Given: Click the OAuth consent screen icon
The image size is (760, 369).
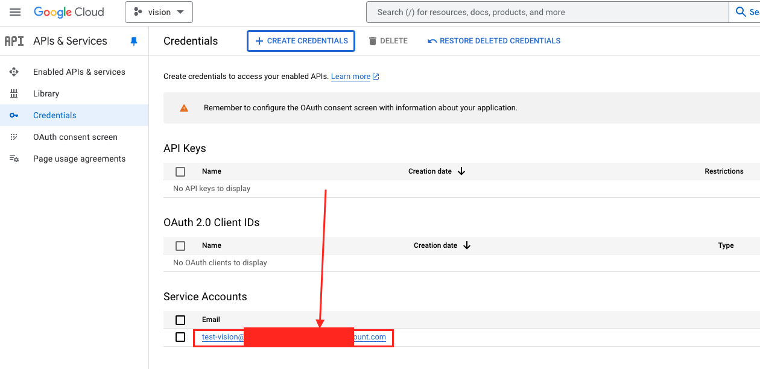Looking at the screenshot, I should point(14,137).
